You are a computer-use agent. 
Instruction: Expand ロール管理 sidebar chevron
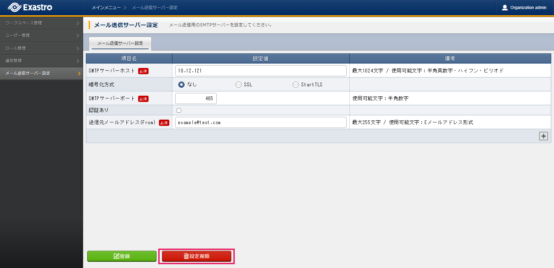pyautogui.click(x=78, y=49)
